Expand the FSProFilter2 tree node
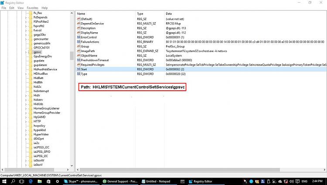 [x=26, y=22]
